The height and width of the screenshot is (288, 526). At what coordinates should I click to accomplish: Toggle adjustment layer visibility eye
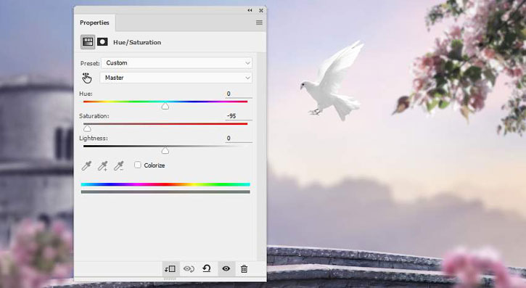click(x=226, y=269)
